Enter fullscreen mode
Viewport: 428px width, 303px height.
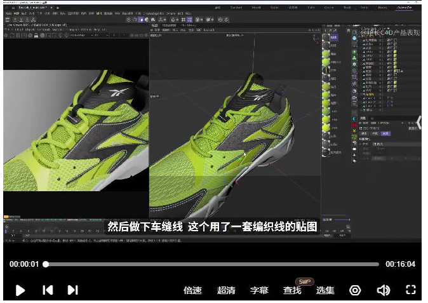click(411, 290)
